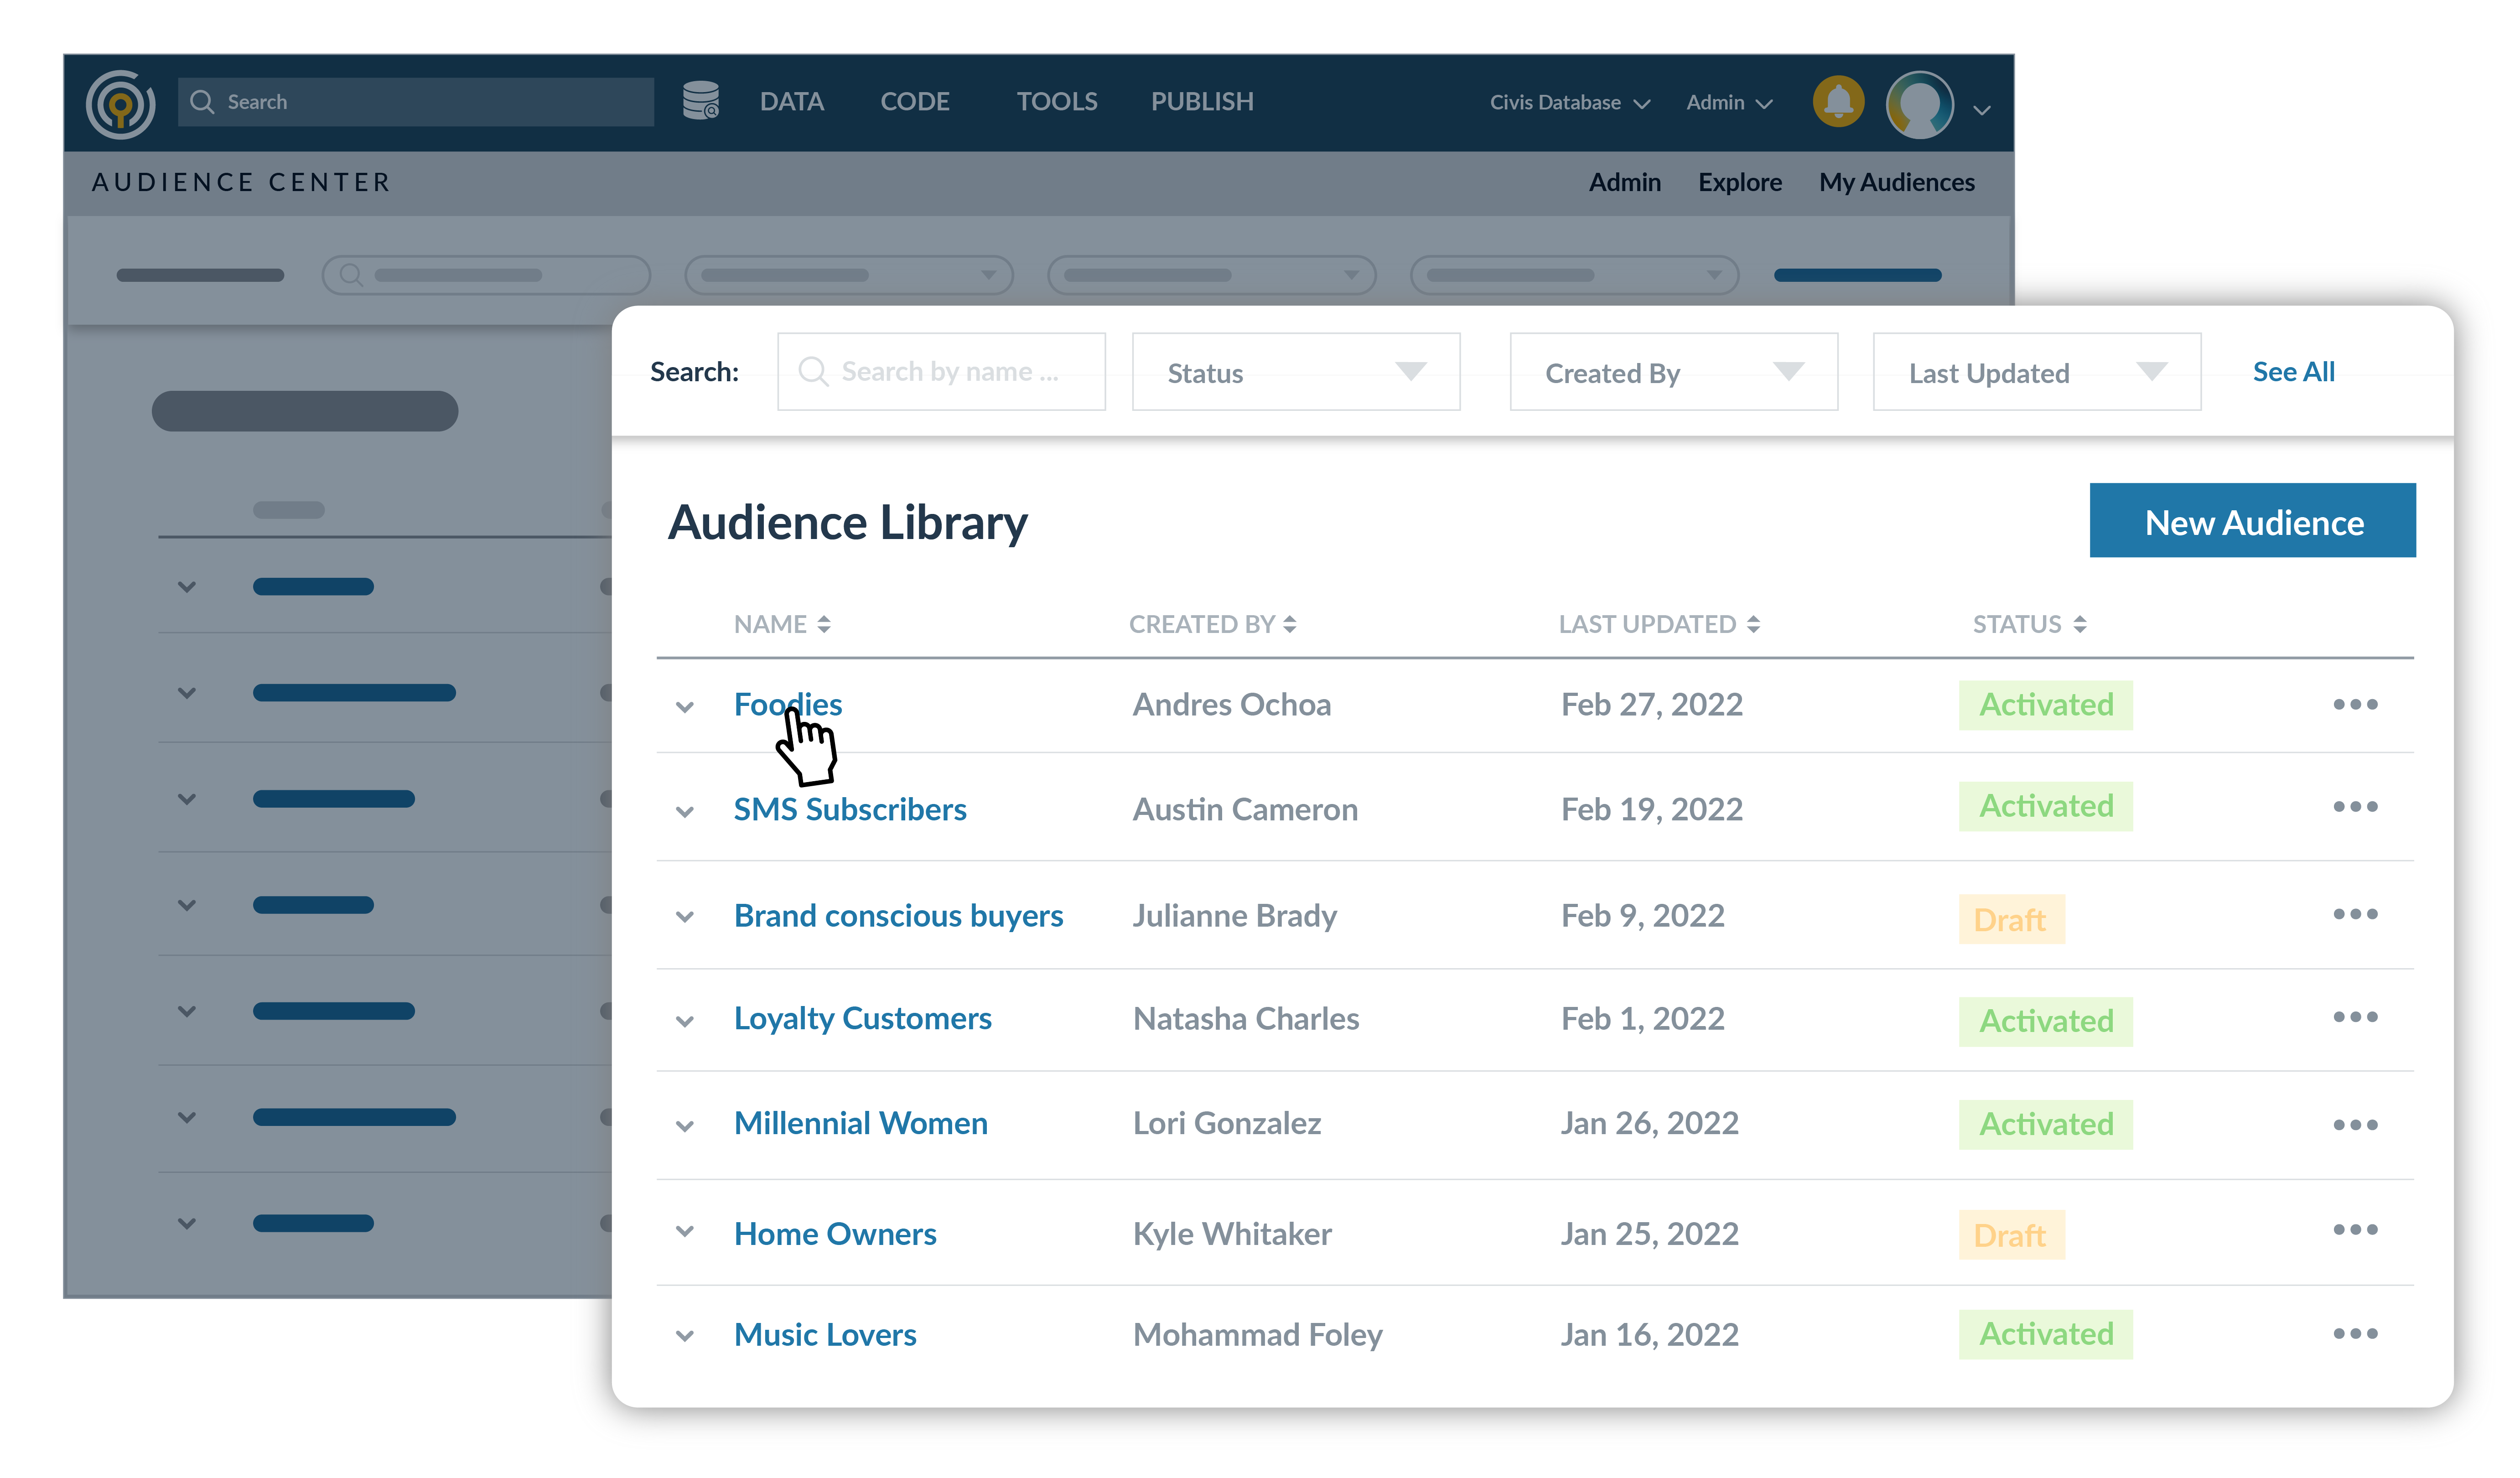Click the top navigation Search field
Viewport: 2520px width, 1478px height.
click(x=416, y=102)
